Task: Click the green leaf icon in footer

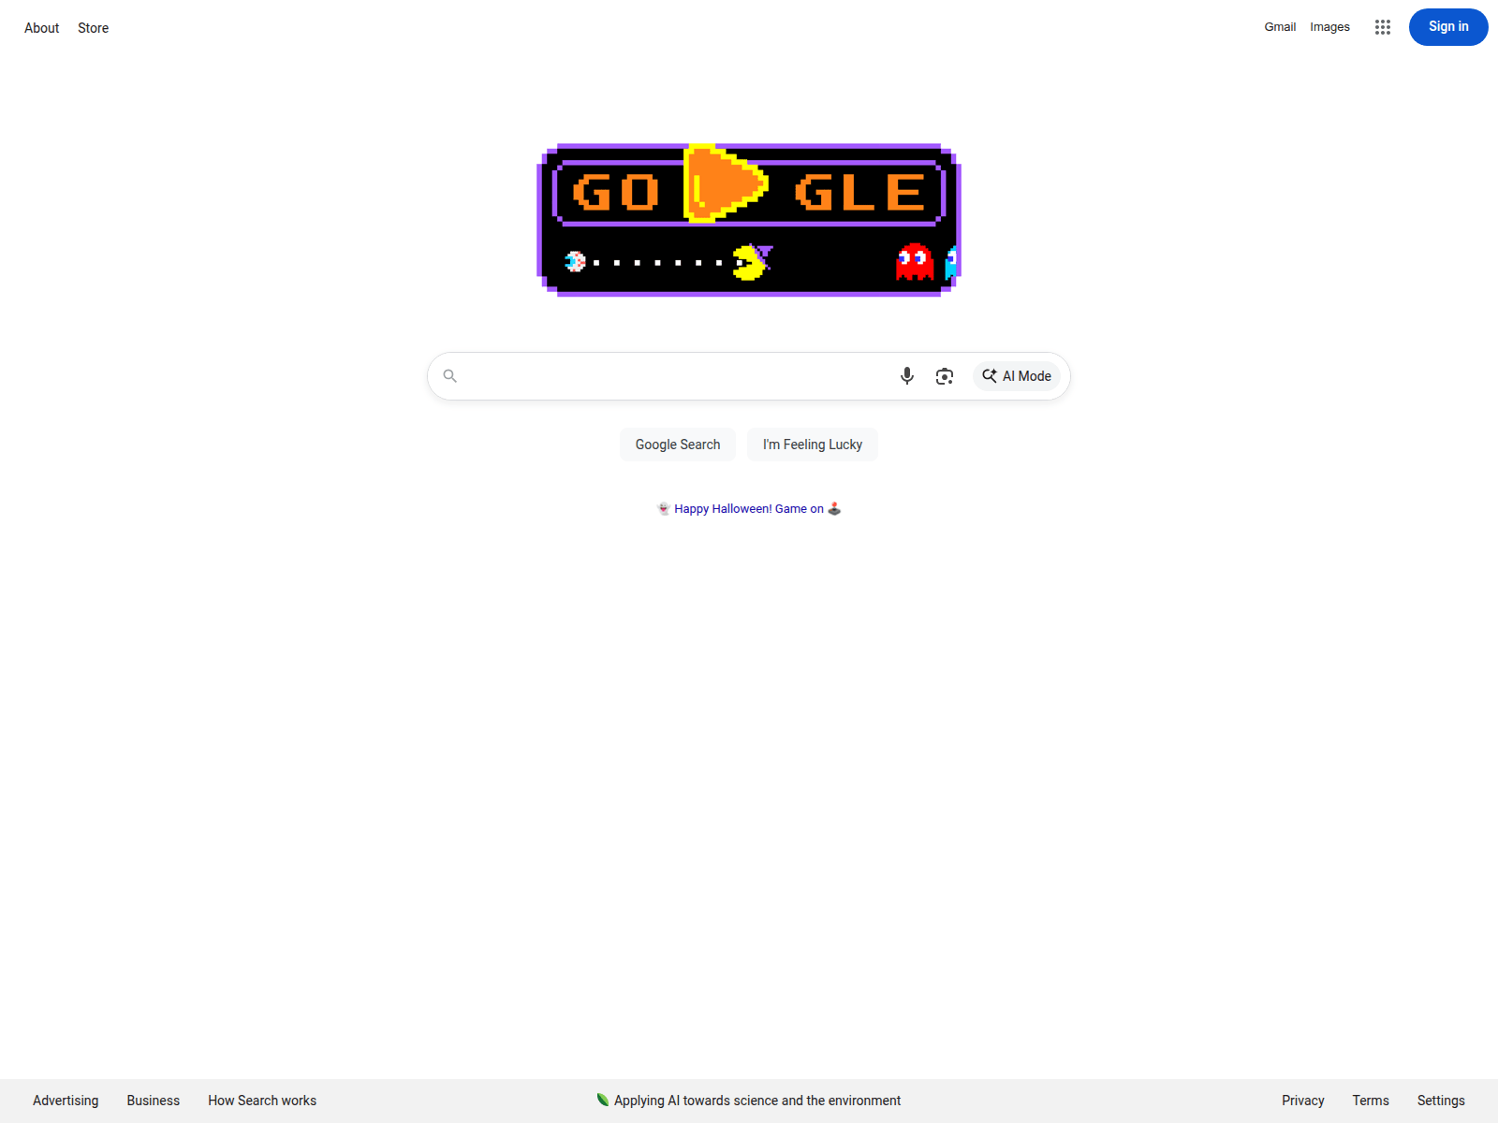Action: [x=603, y=1100]
